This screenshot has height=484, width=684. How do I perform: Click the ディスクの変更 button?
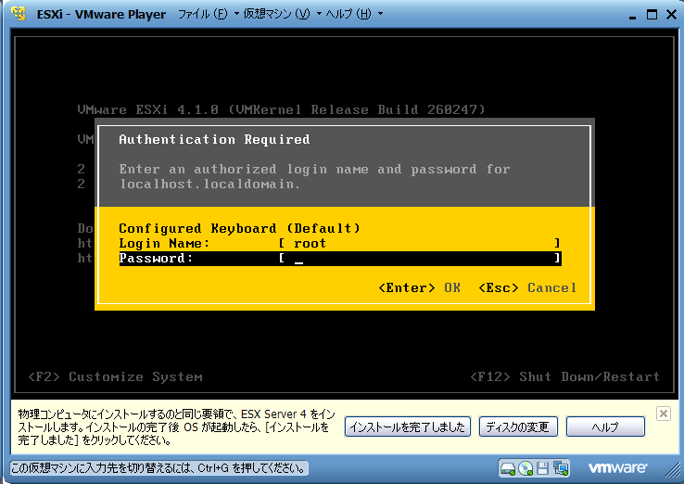click(x=518, y=427)
